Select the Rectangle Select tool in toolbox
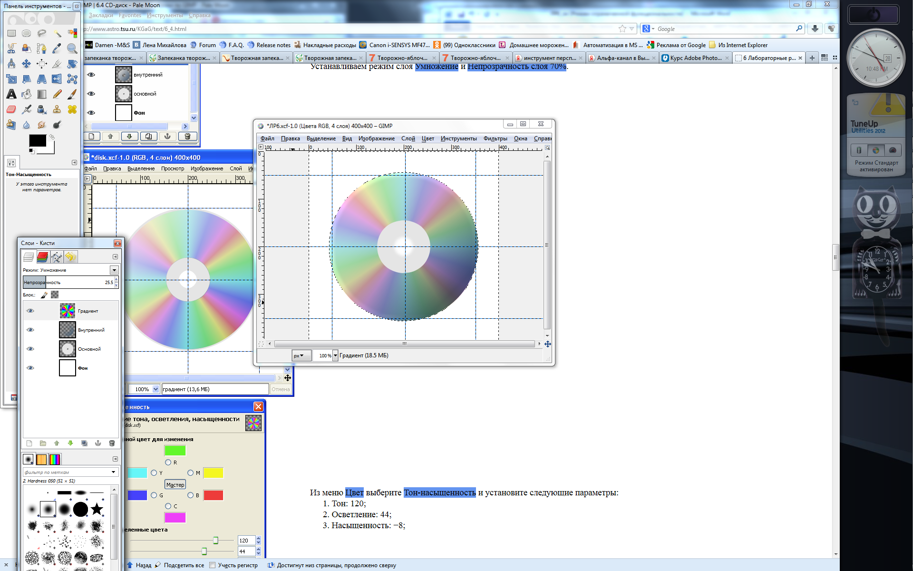The height and width of the screenshot is (571, 913). 11,33
